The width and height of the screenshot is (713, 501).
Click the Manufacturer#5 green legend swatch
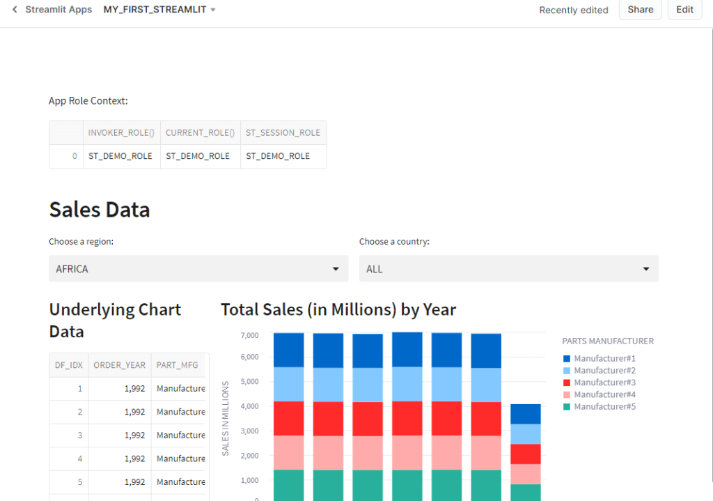point(567,406)
